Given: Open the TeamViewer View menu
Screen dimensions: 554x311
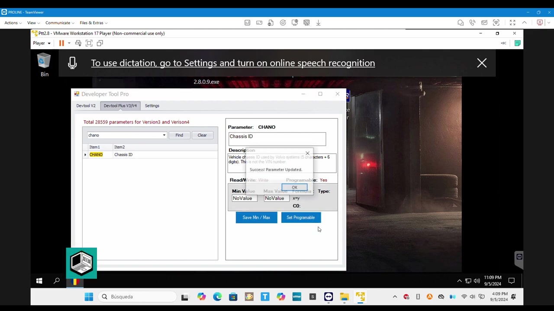Looking at the screenshot, I should click(33, 23).
